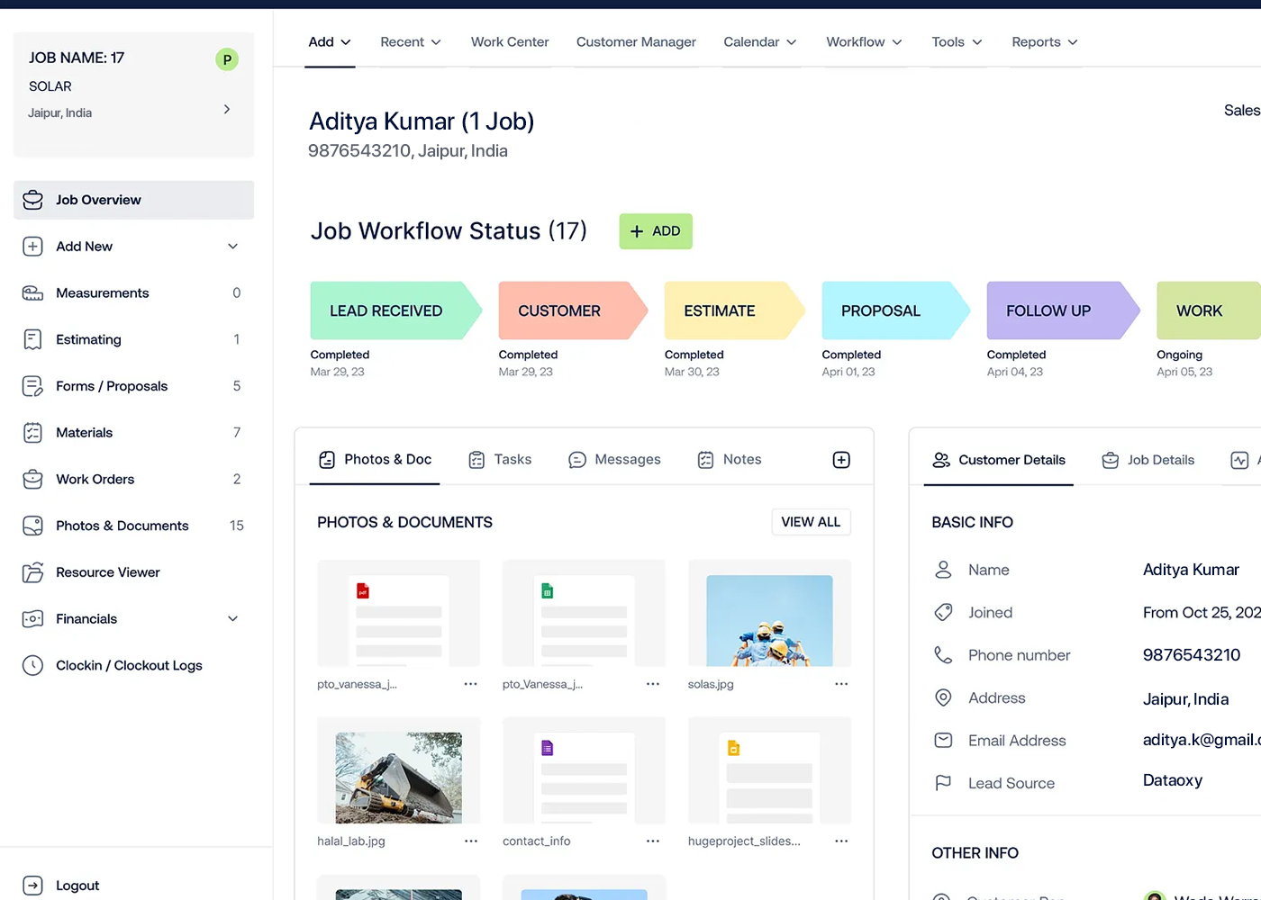This screenshot has width=1261, height=900.
Task: Click the Measurements icon in sidebar
Action: (x=32, y=293)
